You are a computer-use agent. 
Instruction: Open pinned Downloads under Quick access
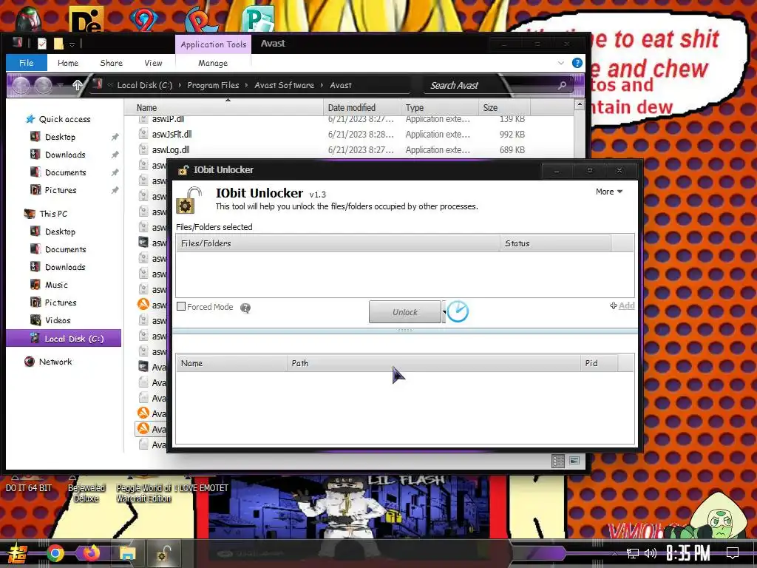coord(65,155)
